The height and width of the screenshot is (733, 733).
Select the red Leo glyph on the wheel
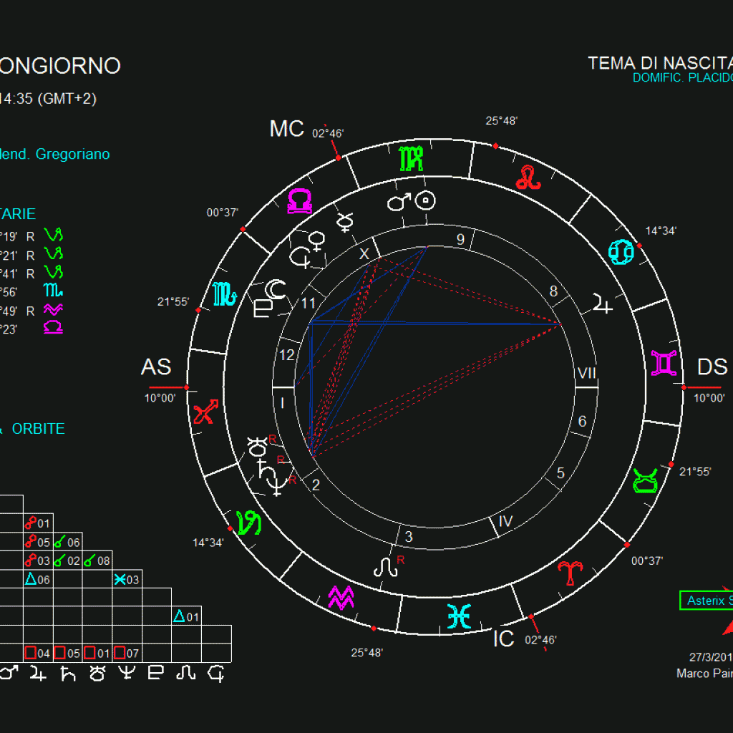tap(529, 177)
